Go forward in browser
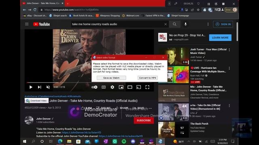This screenshot has height=145, width=259. point(30,10)
